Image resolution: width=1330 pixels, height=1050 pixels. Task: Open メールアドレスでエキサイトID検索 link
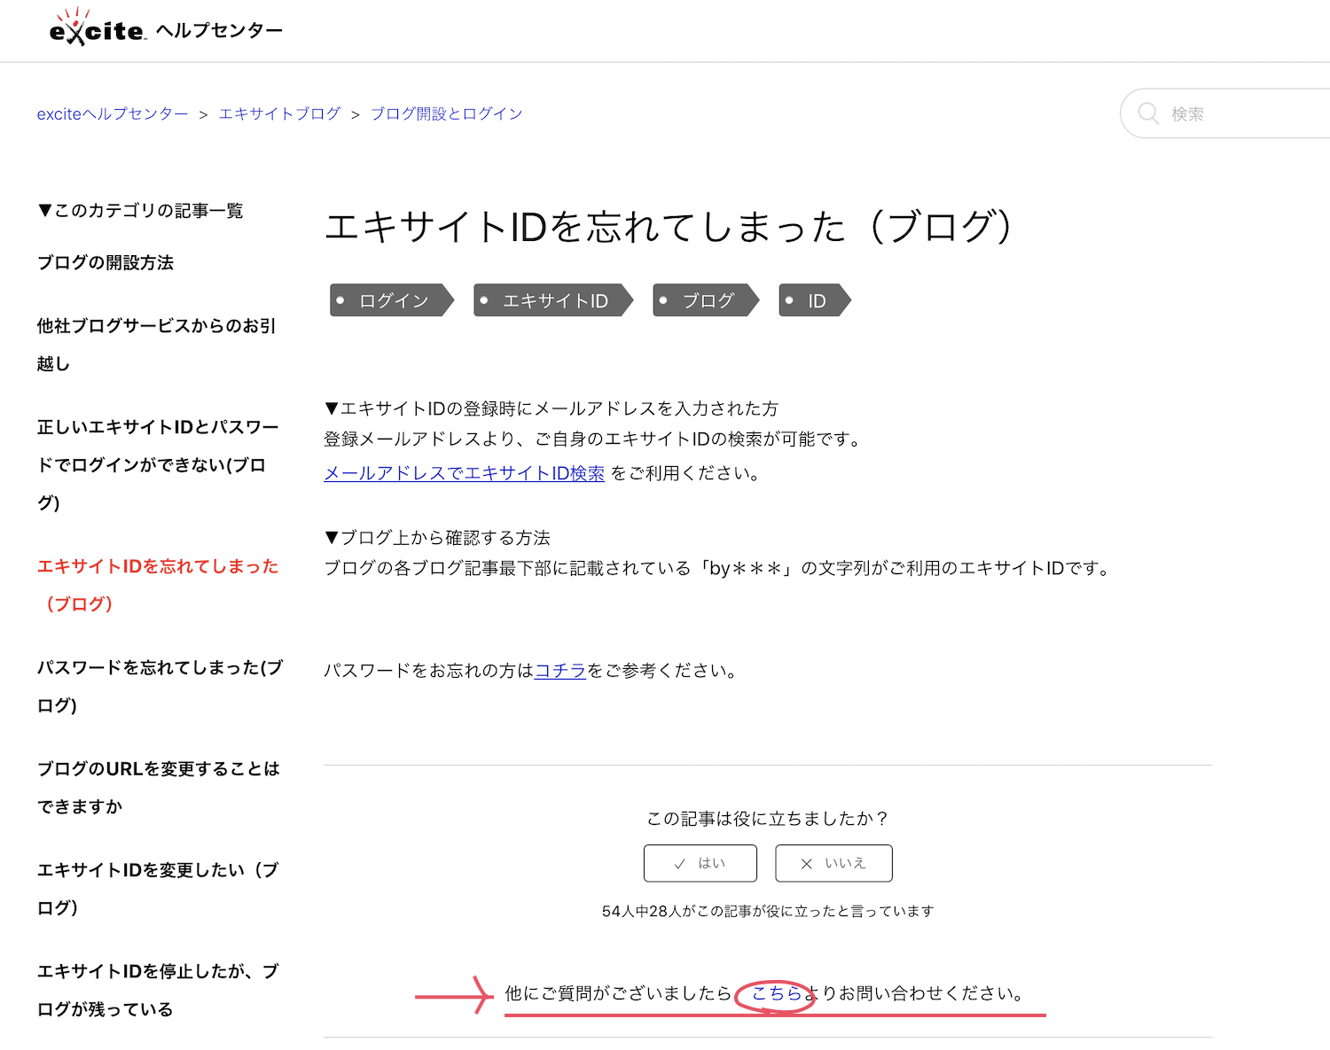(x=464, y=473)
